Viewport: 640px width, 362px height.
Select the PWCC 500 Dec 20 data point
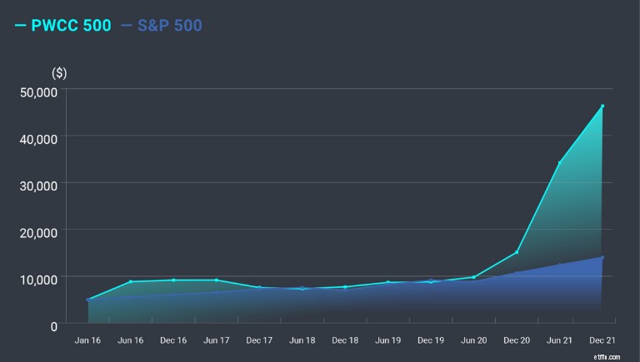(517, 252)
